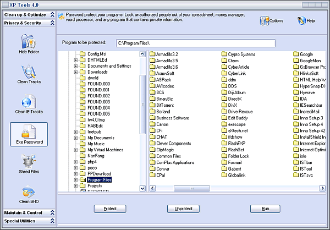330x230 pixels.
Task: Select the Clever Components folder
Action: pos(170,144)
